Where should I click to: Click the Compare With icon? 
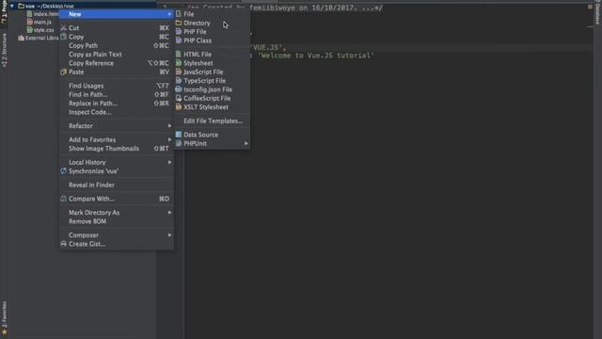coord(64,199)
